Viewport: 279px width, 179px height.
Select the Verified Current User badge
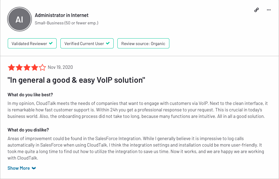(87, 43)
